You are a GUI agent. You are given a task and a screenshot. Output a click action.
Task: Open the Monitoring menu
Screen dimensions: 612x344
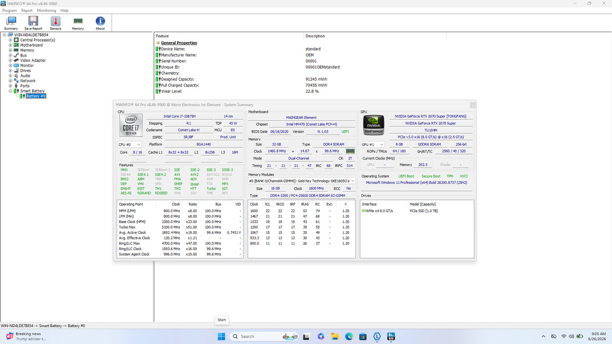(46, 11)
